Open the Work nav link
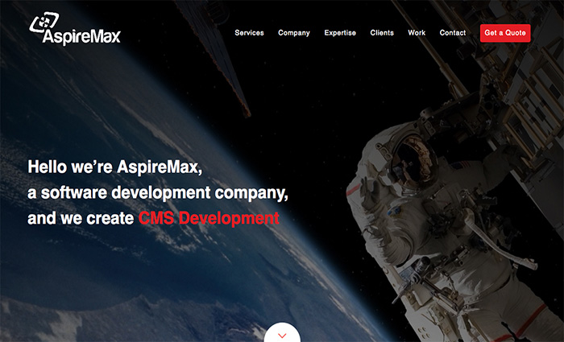The width and height of the screenshot is (564, 342). 417,33
